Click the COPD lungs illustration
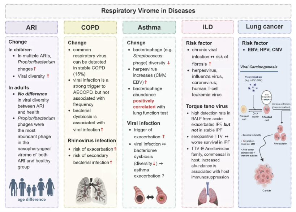The width and height of the screenshot is (296, 212). point(90,189)
